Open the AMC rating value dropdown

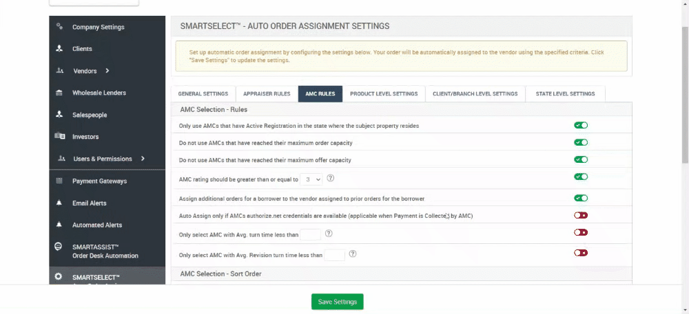coord(311,179)
